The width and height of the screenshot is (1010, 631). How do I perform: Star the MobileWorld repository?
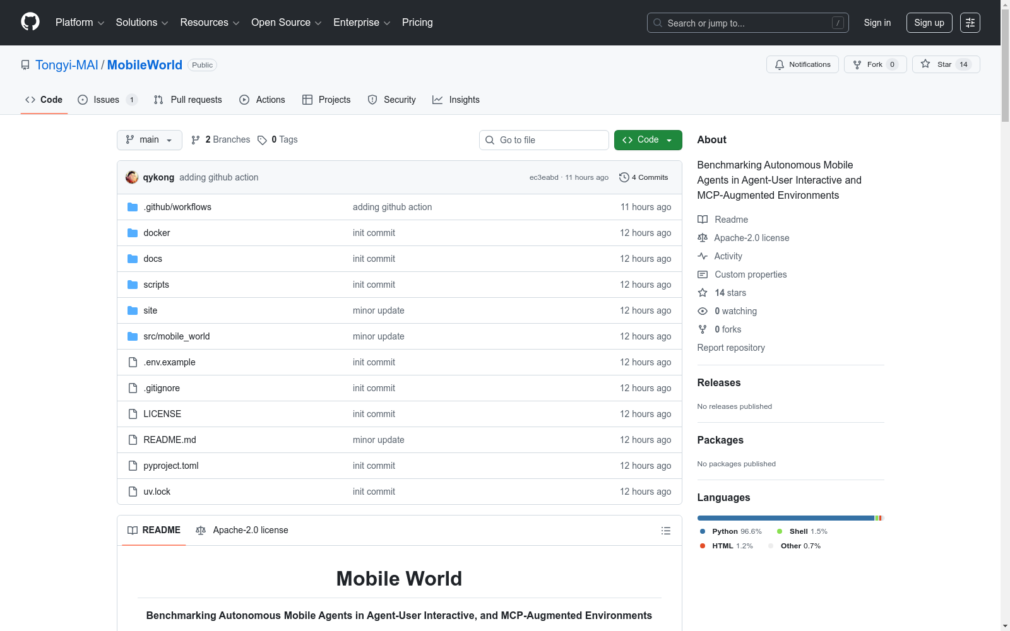point(946,64)
